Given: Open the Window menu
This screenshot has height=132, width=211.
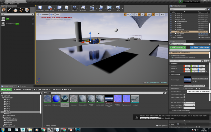Looking at the screenshot, I should [12, 4].
